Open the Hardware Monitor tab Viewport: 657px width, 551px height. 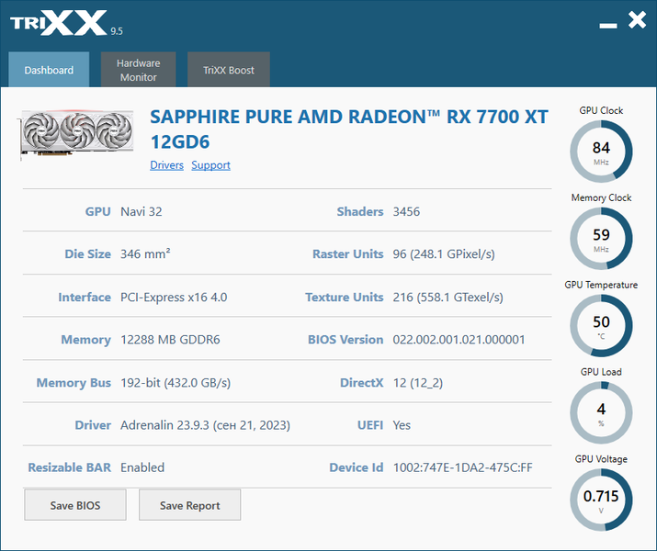[138, 70]
